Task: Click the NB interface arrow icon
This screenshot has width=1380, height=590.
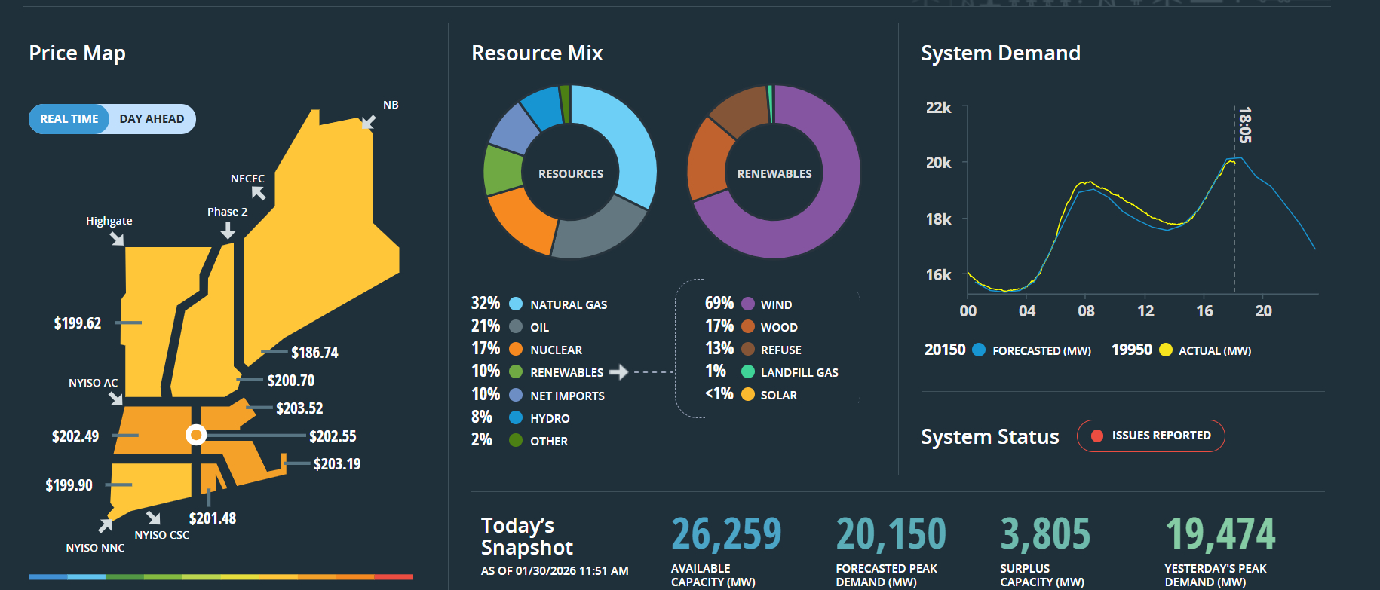Action: [x=368, y=122]
